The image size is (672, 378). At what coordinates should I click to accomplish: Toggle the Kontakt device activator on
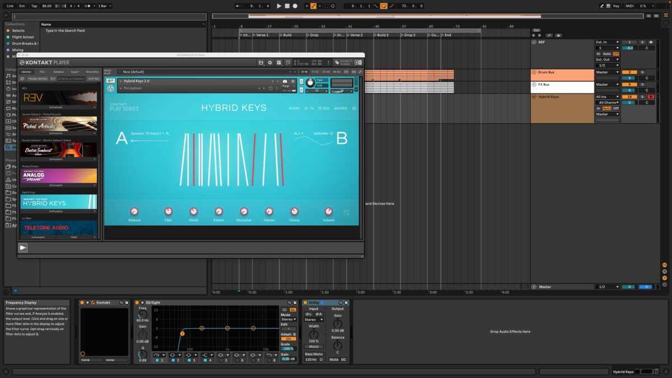(x=82, y=302)
